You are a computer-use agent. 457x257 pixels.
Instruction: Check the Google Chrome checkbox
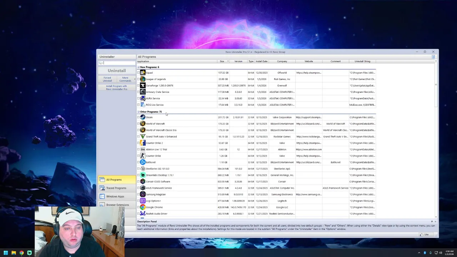[139, 207]
